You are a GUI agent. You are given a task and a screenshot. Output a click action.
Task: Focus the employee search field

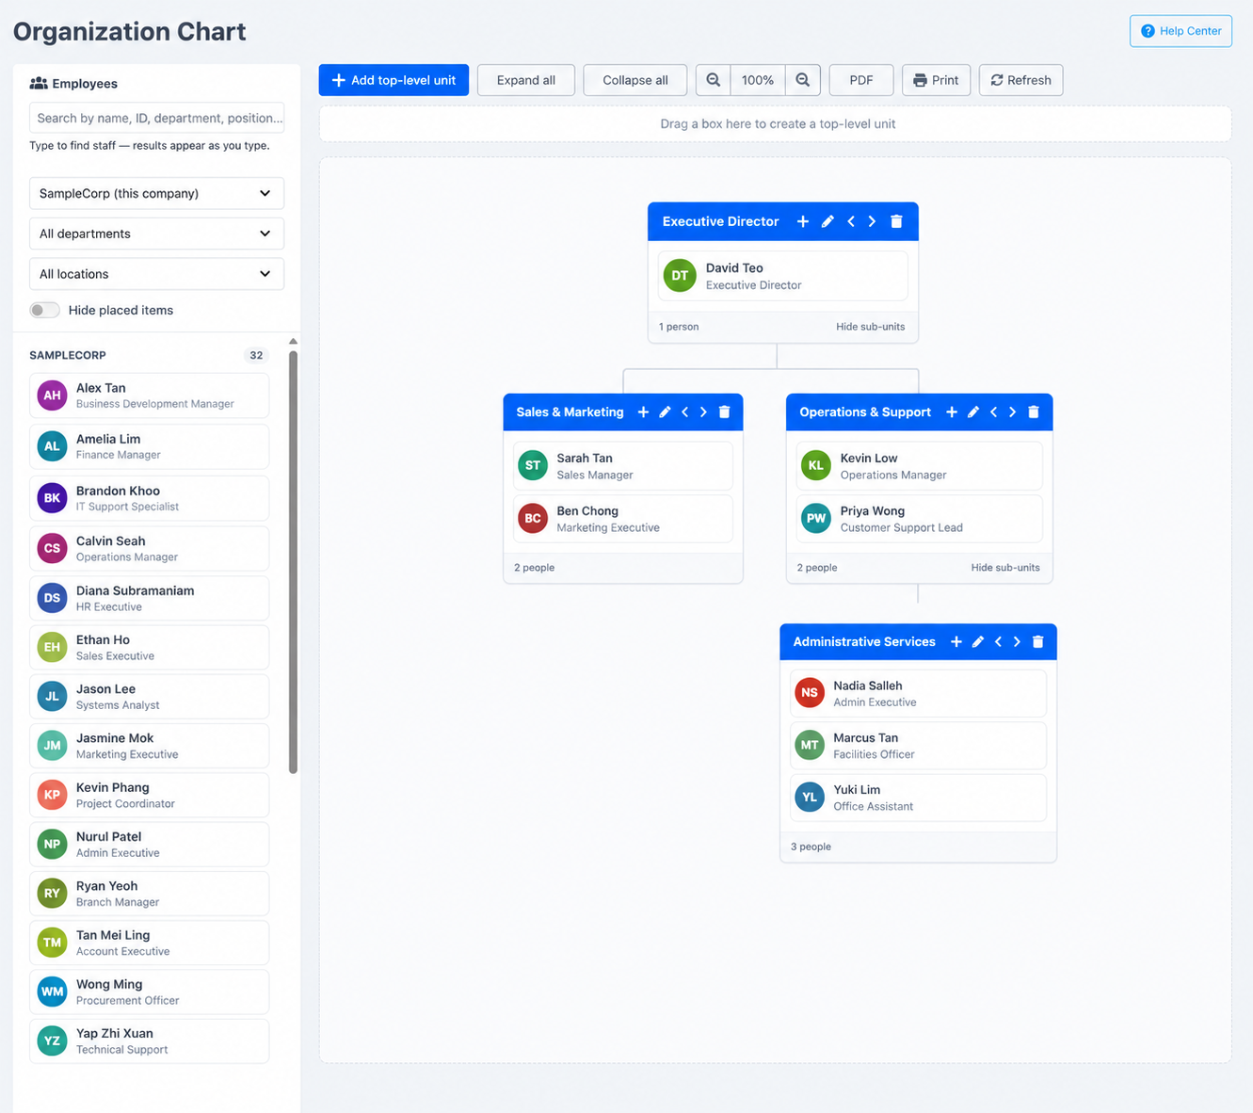(156, 118)
